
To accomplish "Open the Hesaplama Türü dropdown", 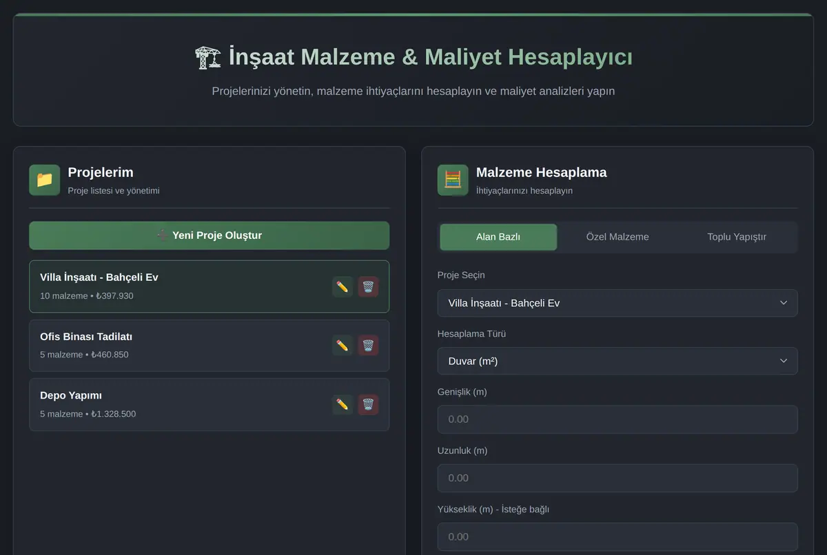I will pos(617,361).
